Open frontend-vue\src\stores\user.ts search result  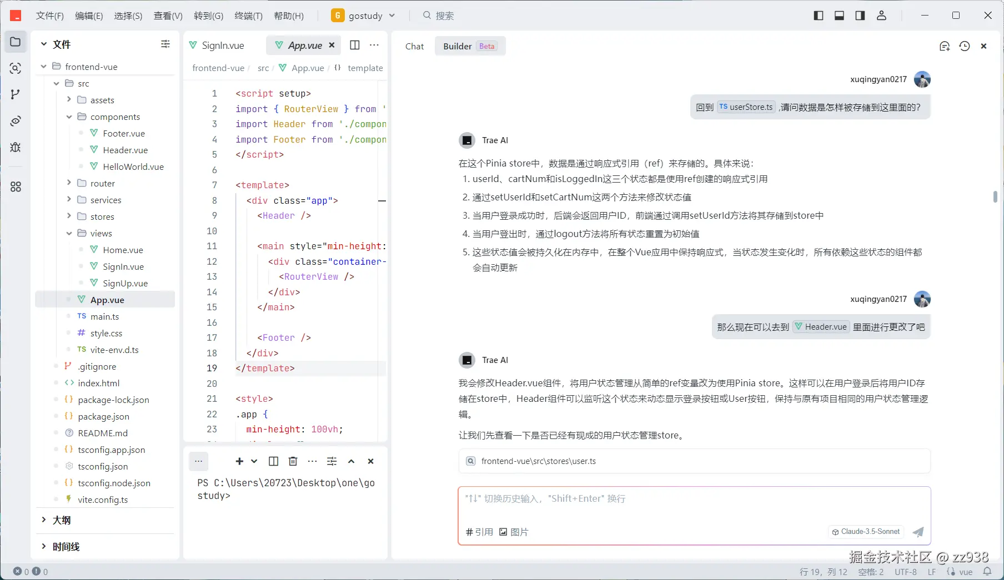click(694, 461)
